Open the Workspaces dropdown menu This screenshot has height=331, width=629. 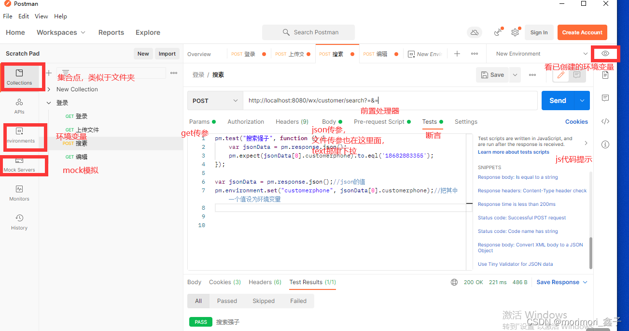61,32
